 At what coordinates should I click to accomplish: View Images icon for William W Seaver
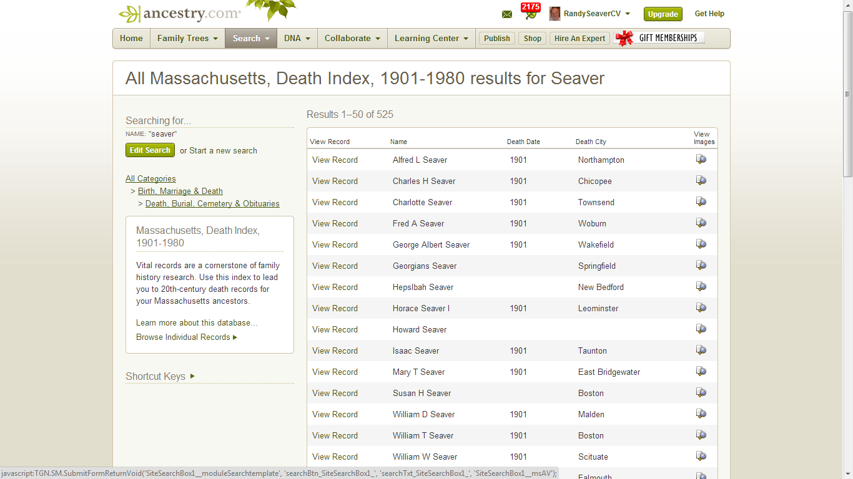click(x=701, y=456)
